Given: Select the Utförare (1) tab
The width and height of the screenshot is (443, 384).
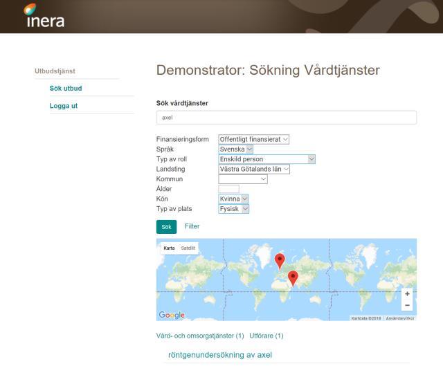Looking at the screenshot, I should [x=266, y=336].
